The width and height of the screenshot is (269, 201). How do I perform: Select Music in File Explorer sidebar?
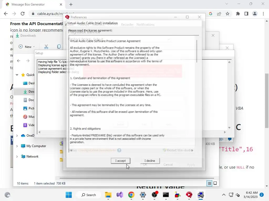click(28, 117)
